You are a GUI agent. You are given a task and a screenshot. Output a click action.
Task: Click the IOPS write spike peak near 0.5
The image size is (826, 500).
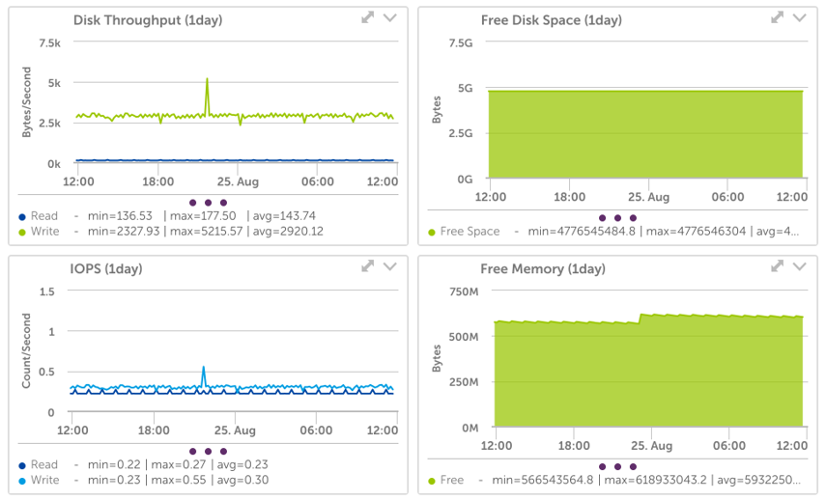(203, 368)
